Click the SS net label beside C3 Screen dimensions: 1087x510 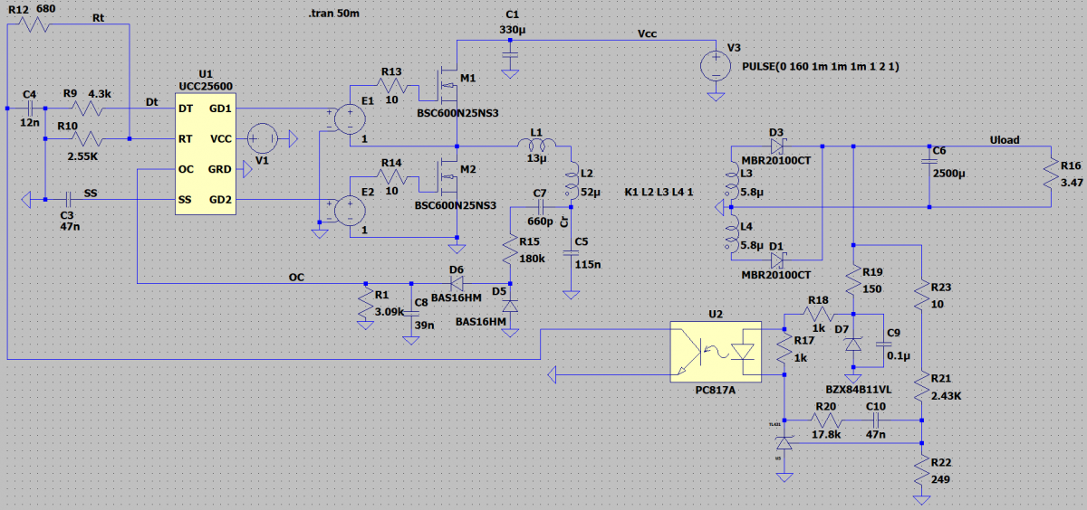(x=90, y=193)
